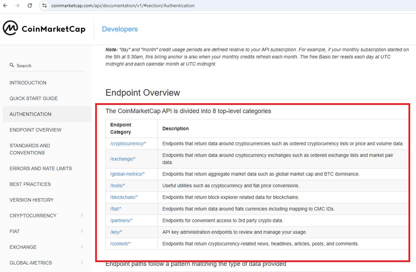Follow the /blockchain/* endpoint link
This screenshot has width=416, height=272.
[124, 198]
